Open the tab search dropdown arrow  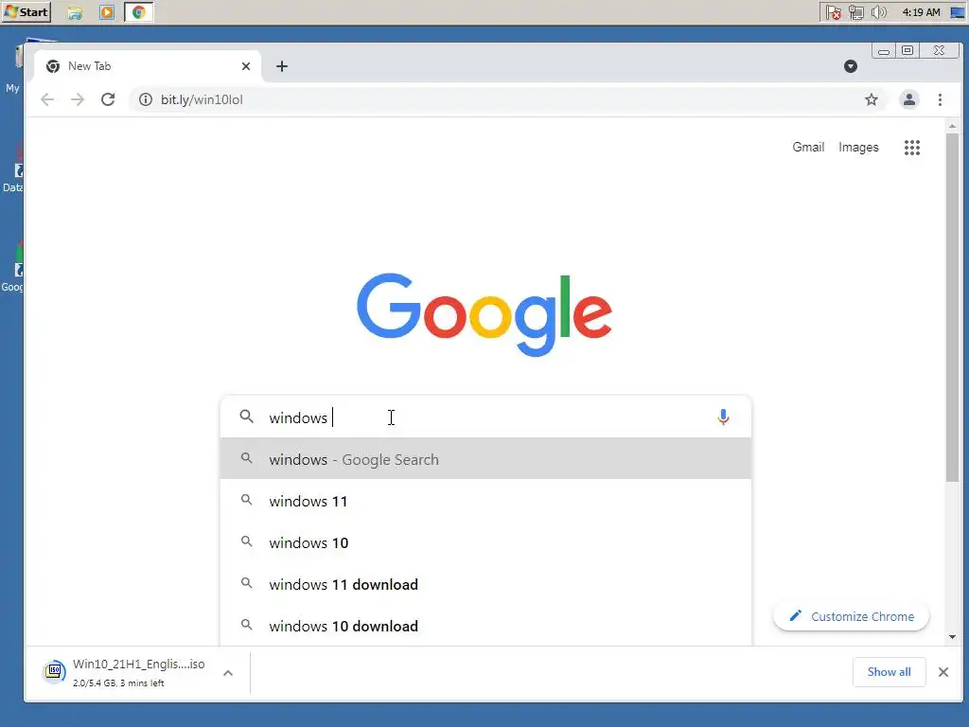click(851, 66)
